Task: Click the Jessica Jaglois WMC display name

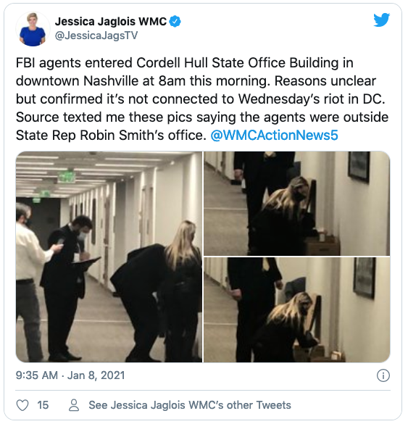Action: point(111,21)
